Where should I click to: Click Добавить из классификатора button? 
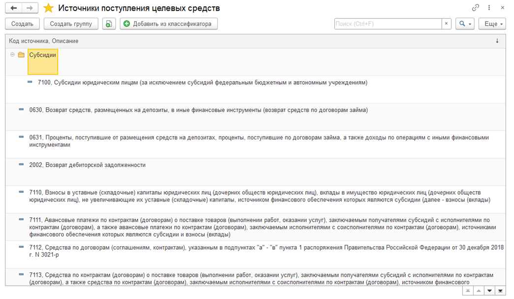pos(168,24)
